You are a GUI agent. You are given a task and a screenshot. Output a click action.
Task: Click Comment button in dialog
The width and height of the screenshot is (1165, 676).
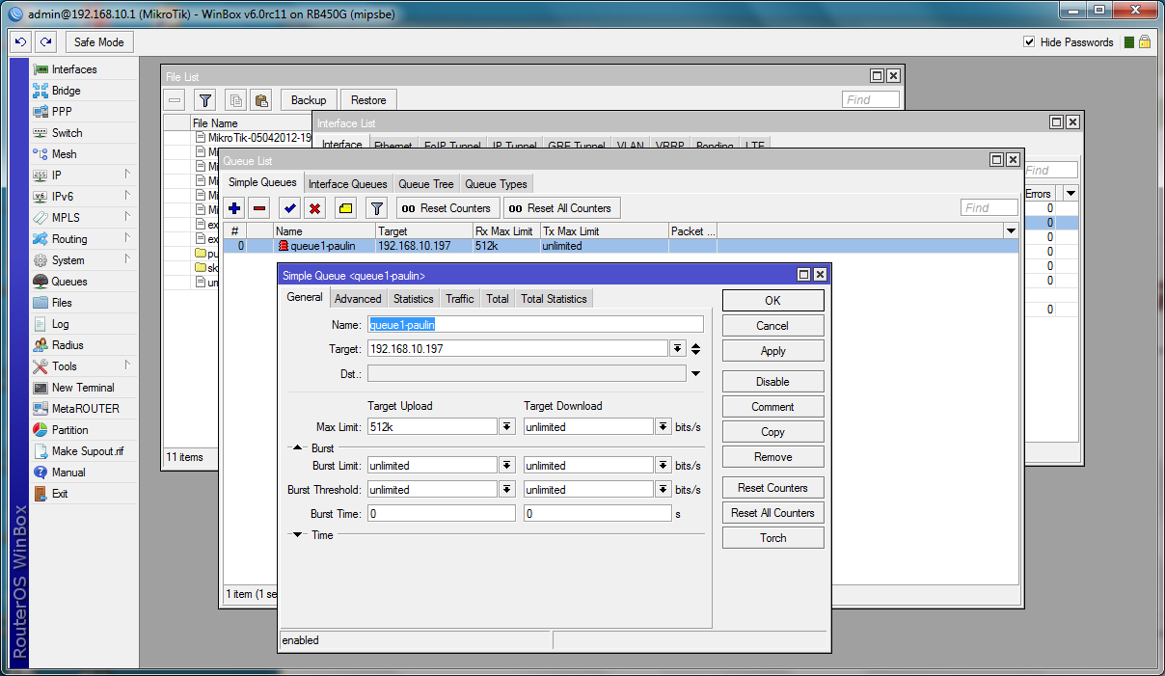773,407
